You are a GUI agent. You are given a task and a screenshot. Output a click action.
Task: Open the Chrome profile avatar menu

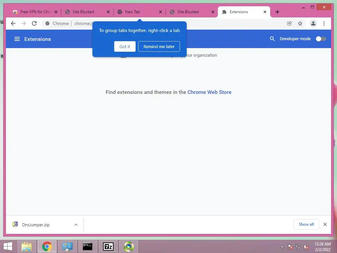[x=313, y=23]
